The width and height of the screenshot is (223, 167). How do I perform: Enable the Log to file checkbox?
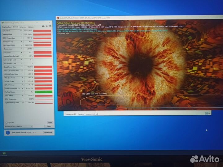coord(6,122)
